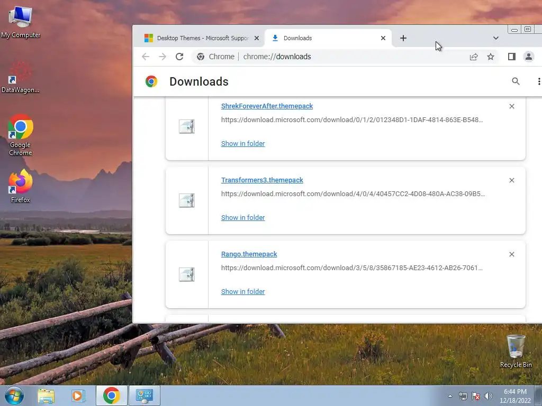This screenshot has height=406, width=542.
Task: Search downloads with magnifier icon
Action: (516, 81)
